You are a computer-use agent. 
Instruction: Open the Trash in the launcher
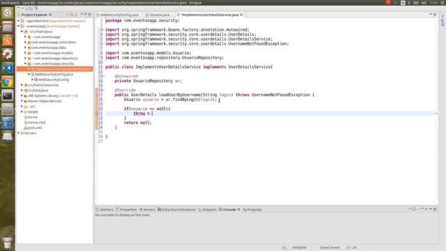(8, 243)
